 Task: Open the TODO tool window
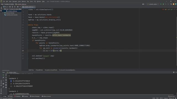point(11,96)
